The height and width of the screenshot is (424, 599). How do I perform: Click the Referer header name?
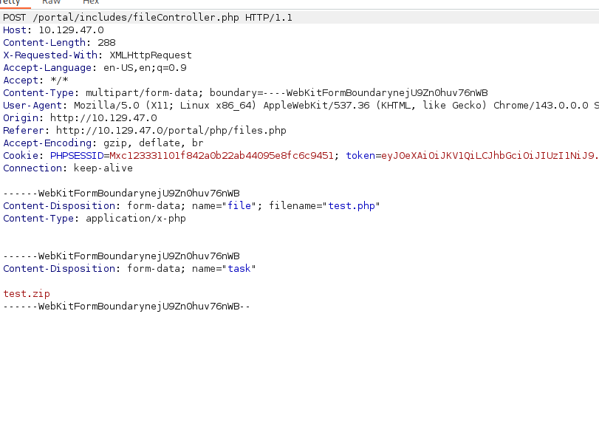[24, 131]
